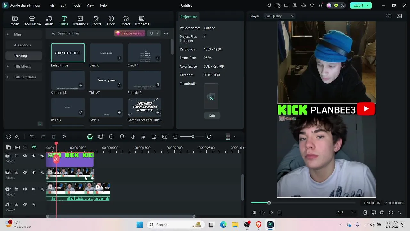Adjust the player volume icon

391,213
